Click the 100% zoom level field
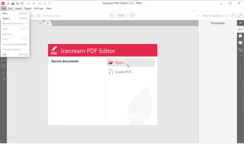The image size is (244, 144). 122,15
